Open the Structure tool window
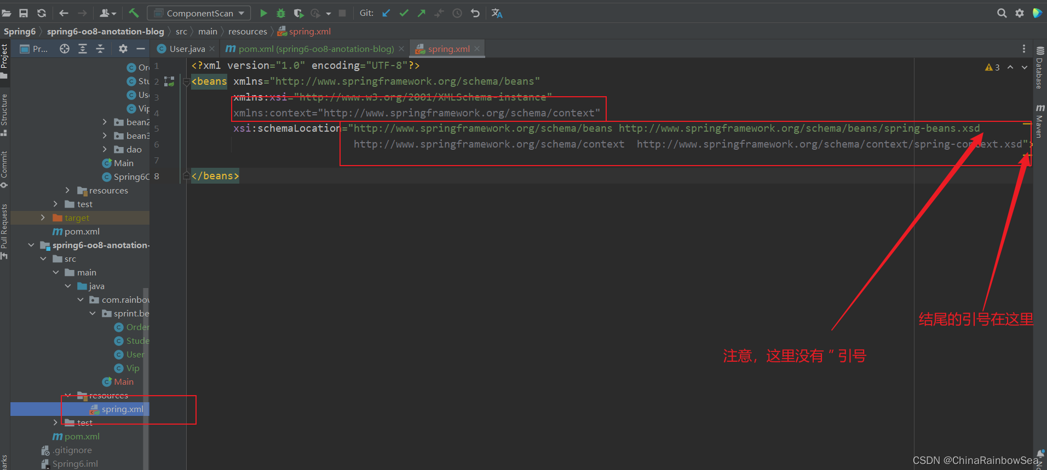Viewport: 1047px width, 470px height. pos(4,115)
